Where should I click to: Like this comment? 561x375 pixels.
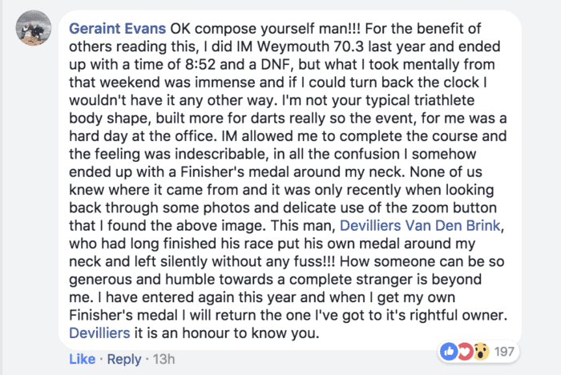(x=81, y=359)
